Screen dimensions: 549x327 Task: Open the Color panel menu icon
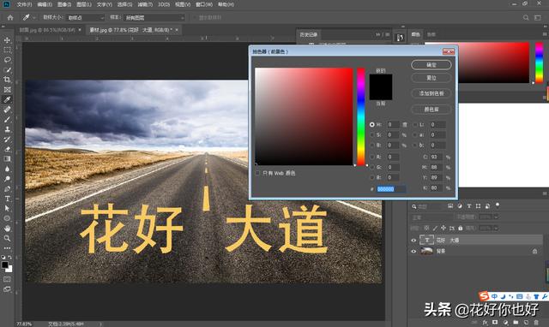(x=545, y=34)
